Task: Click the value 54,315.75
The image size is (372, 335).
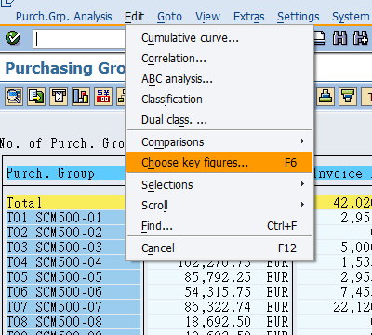Action: pyautogui.click(x=218, y=292)
